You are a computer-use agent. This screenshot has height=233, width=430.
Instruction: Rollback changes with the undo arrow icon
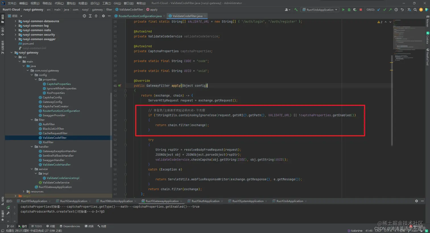[x=402, y=10]
